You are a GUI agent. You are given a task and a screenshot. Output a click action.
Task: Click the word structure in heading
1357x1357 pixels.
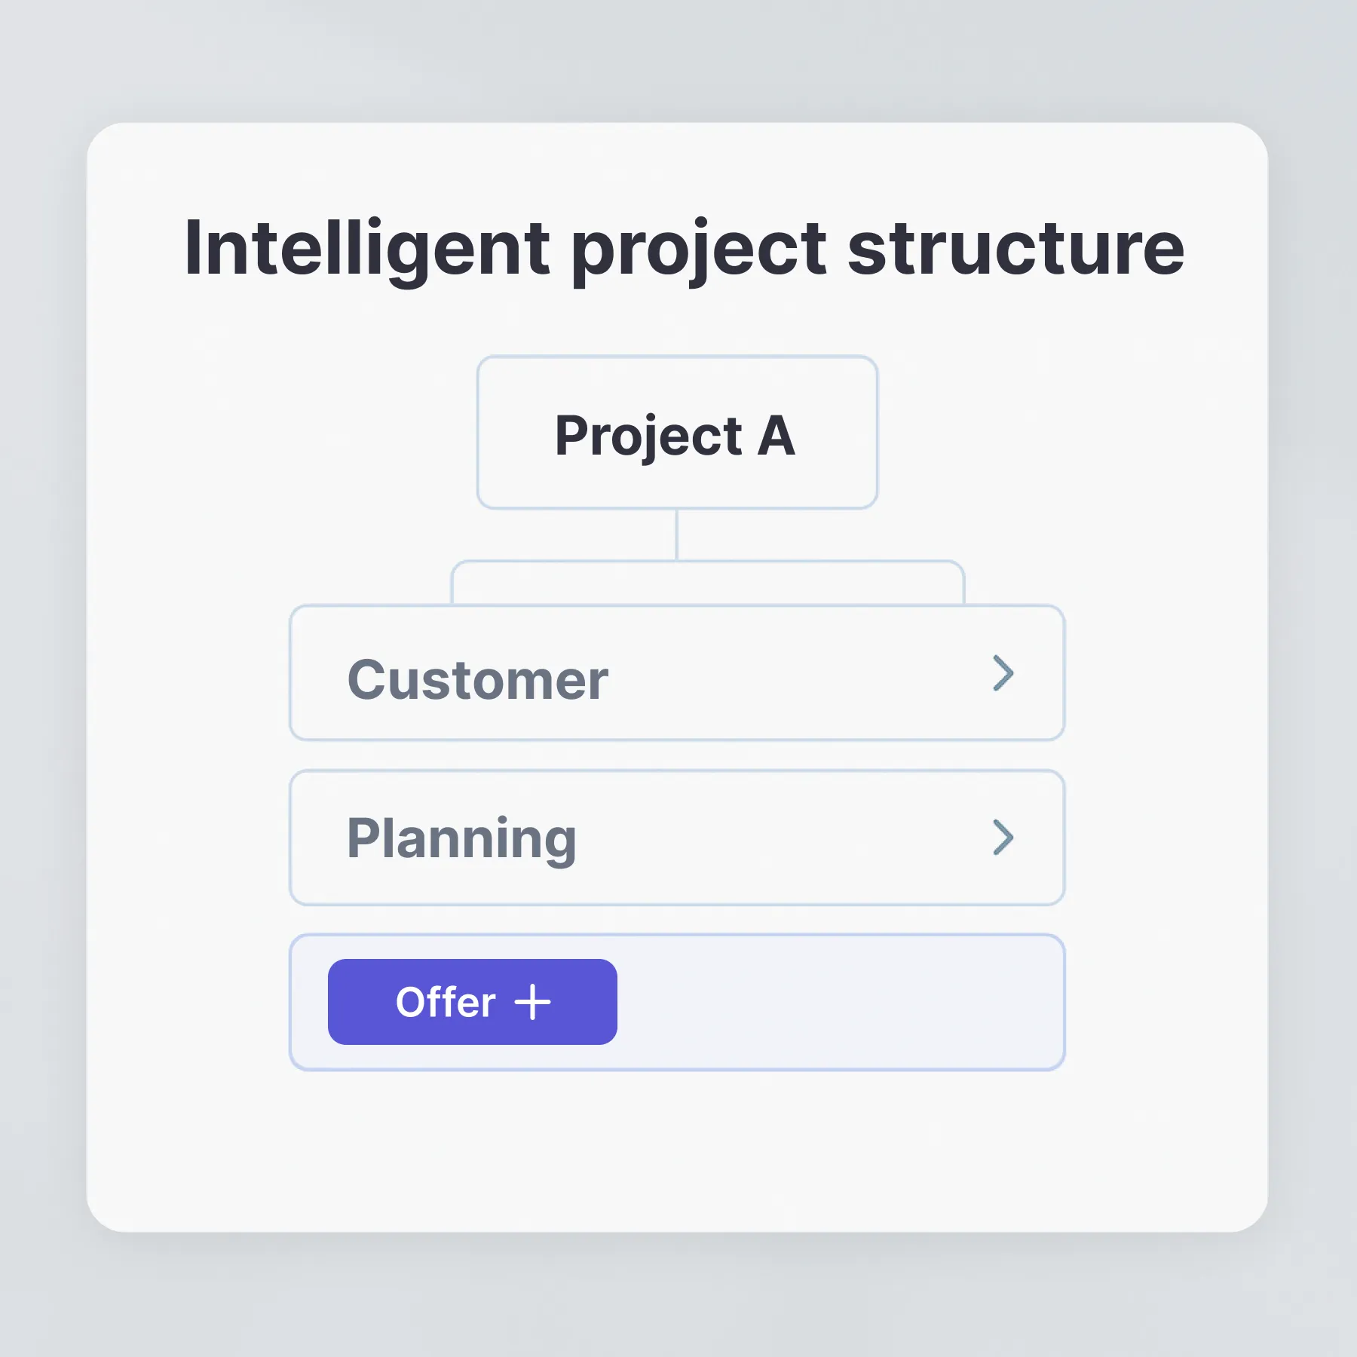[x=1015, y=249]
